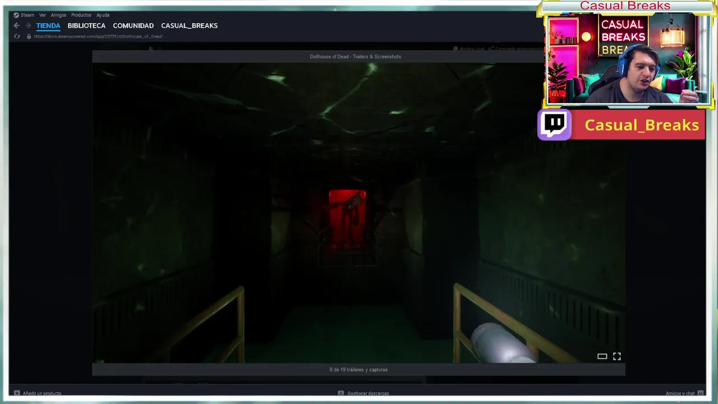
Task: Switch to the TIENDA tab
Action: click(48, 26)
